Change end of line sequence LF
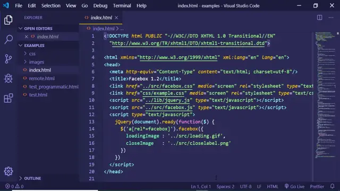The image size is (340, 191). click(259, 186)
